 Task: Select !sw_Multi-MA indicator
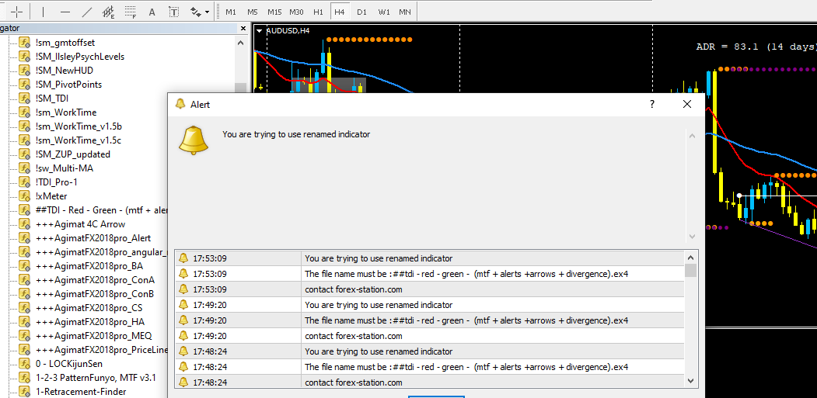coord(65,168)
